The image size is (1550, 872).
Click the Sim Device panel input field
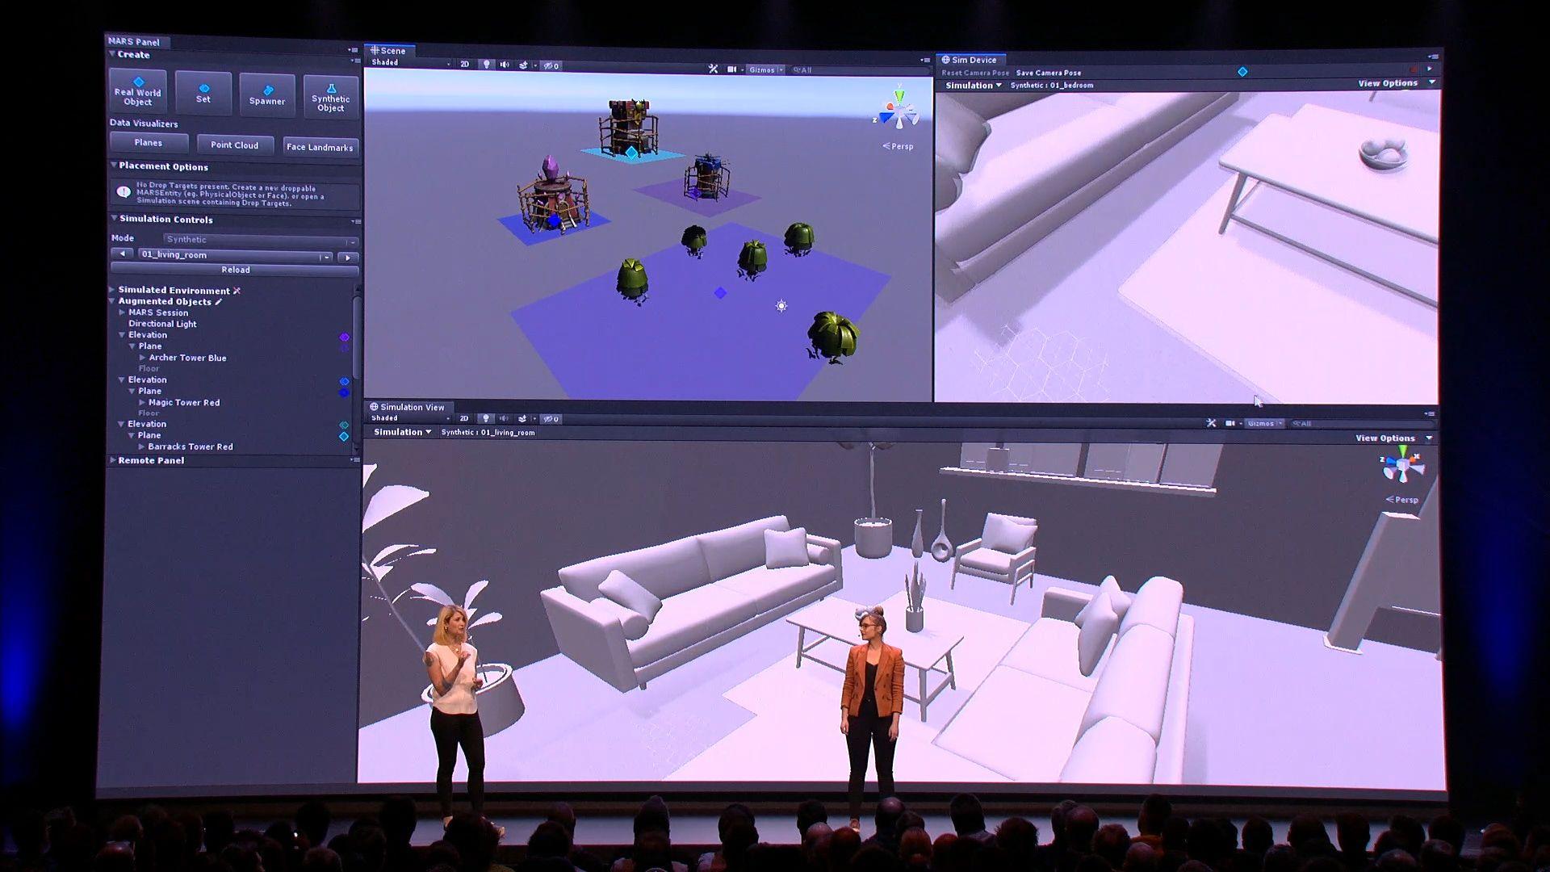coord(1066,85)
